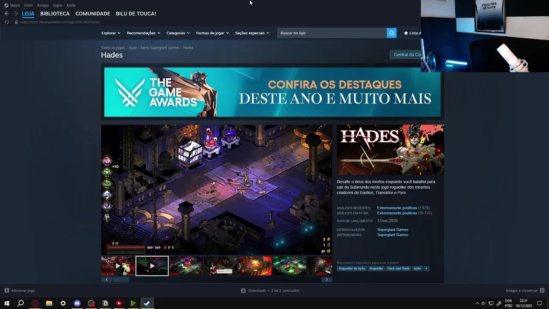Image resolution: width=549 pixels, height=309 pixels.
Task: Click the Hades breadcrumb link
Action: tap(188, 48)
